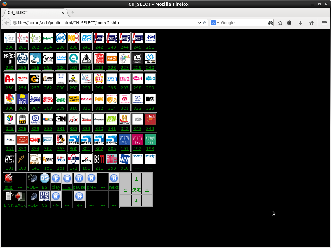Lower volume with the VOL- icon
Image resolution: width=331 pixels, height=248 pixels.
point(32,196)
